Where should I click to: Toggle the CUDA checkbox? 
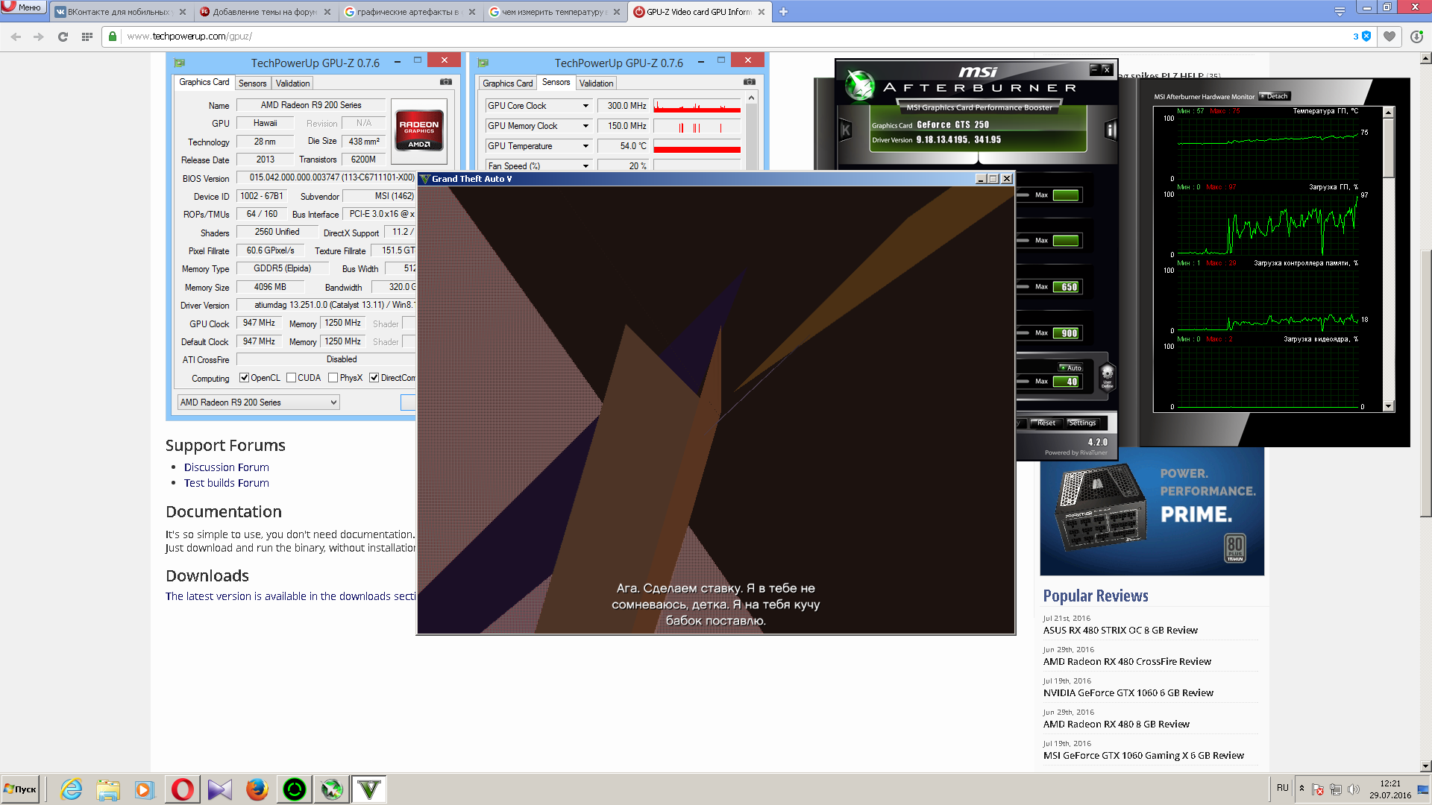[x=291, y=378]
